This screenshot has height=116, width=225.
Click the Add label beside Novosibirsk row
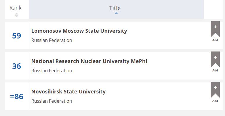[215, 101]
